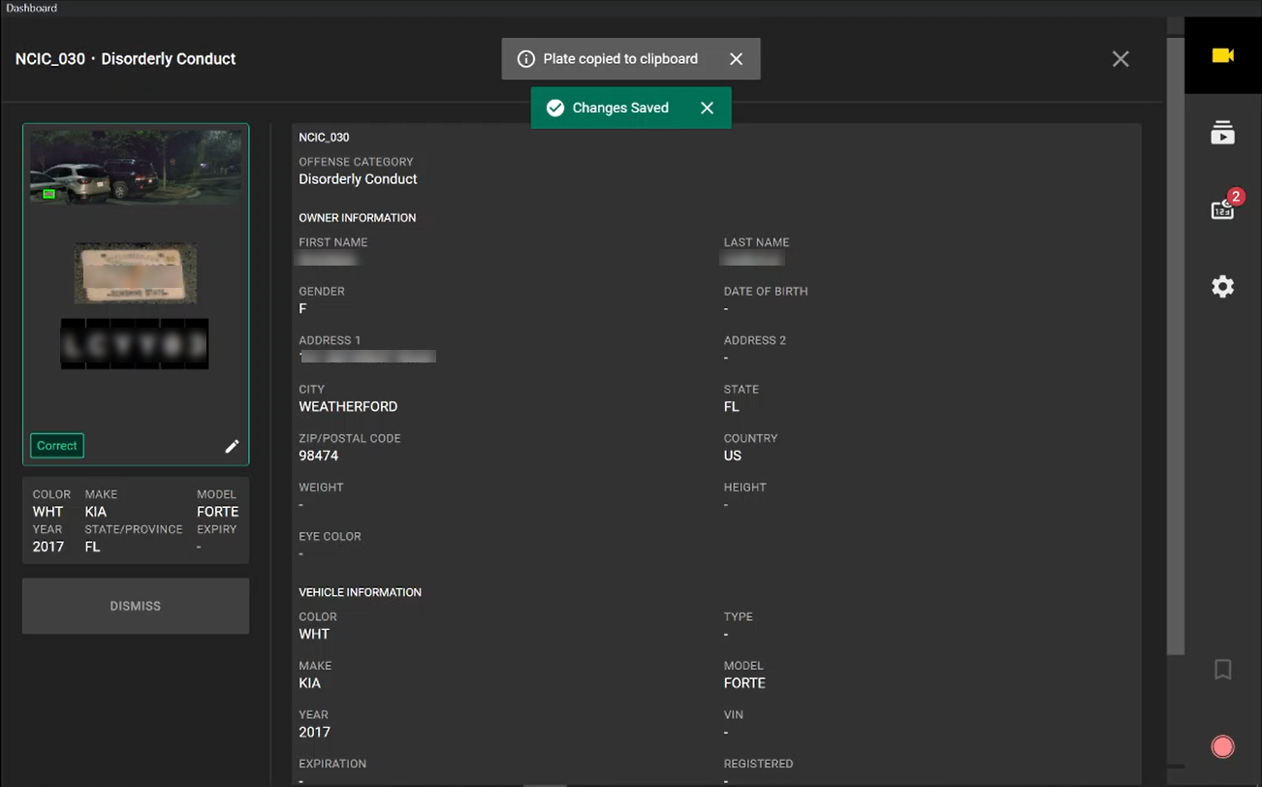Click the blurred plate number text

pyautogui.click(x=135, y=344)
